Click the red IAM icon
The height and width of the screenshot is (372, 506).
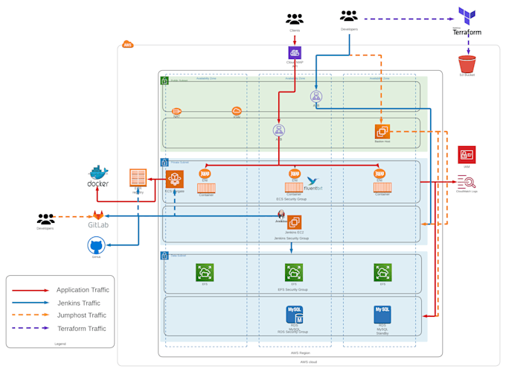point(467,155)
